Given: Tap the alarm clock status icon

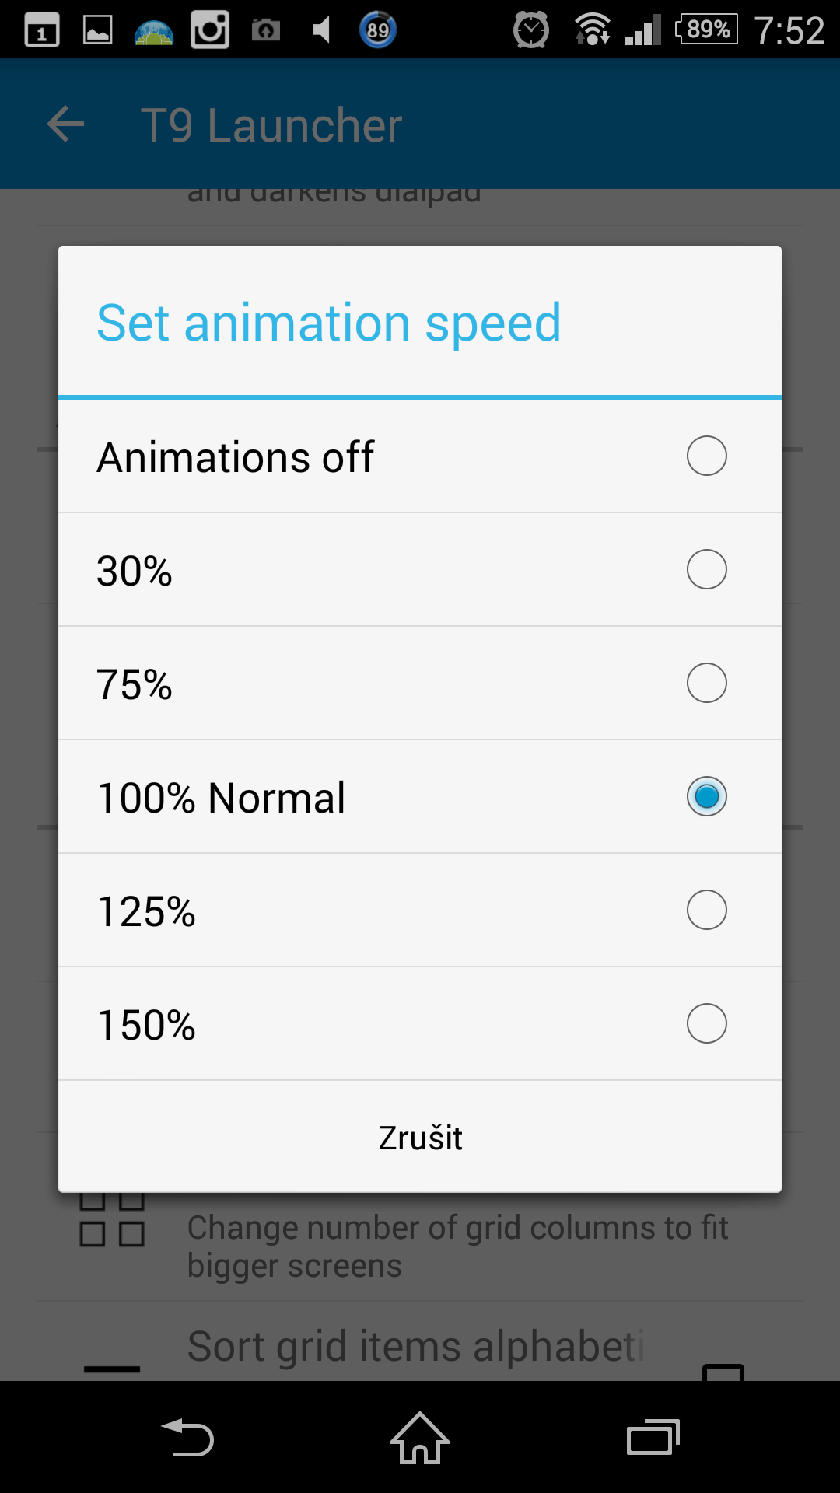Looking at the screenshot, I should [x=531, y=30].
